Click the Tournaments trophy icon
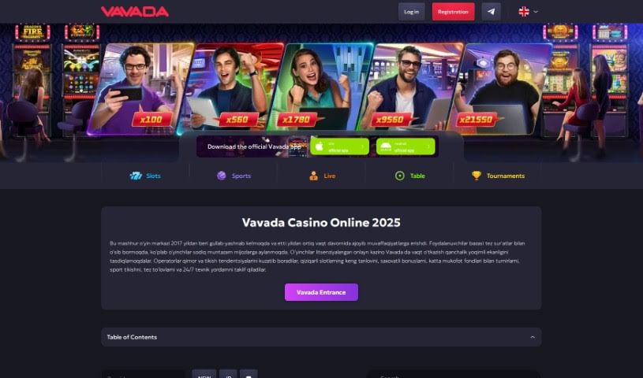 476,176
